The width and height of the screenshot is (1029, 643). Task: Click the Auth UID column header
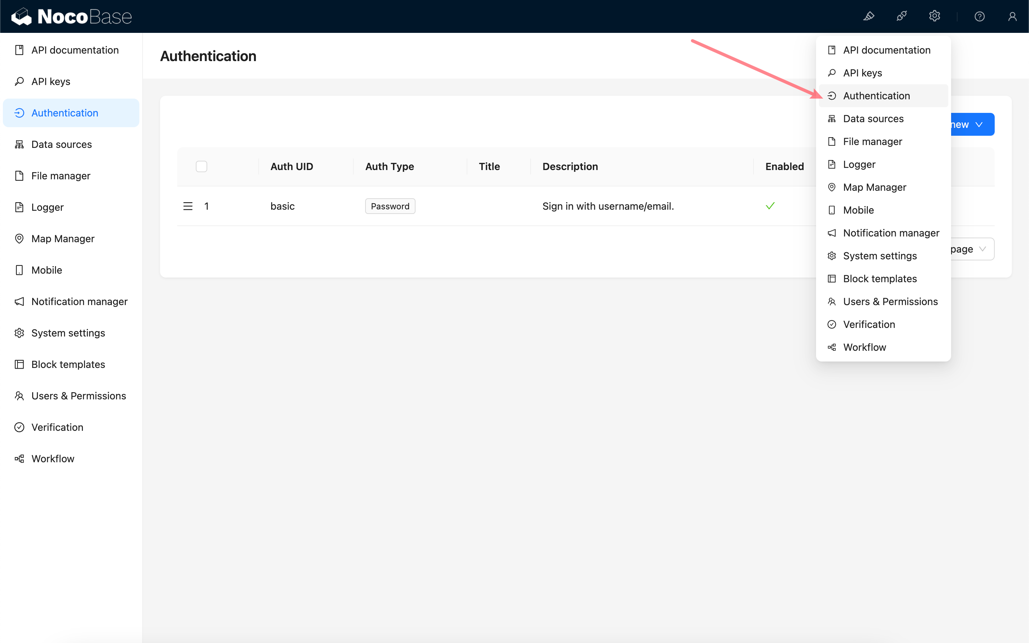[292, 166]
